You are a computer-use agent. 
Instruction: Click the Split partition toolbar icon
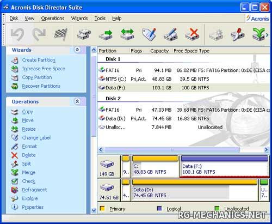[237, 34]
